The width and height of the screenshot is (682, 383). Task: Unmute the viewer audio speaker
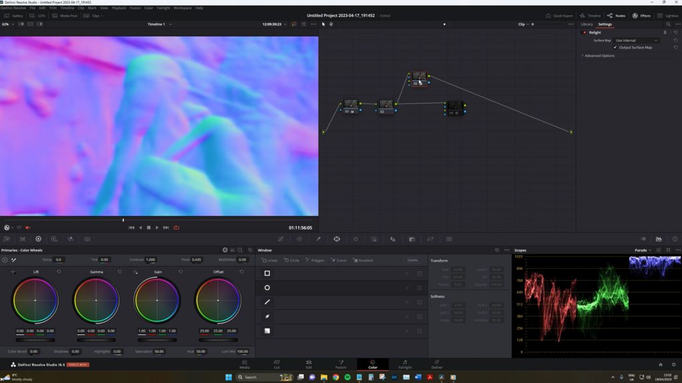[x=28, y=227]
